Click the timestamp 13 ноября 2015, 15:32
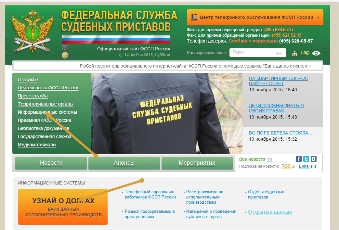Screen dimensions: 339x230 tap(273, 139)
